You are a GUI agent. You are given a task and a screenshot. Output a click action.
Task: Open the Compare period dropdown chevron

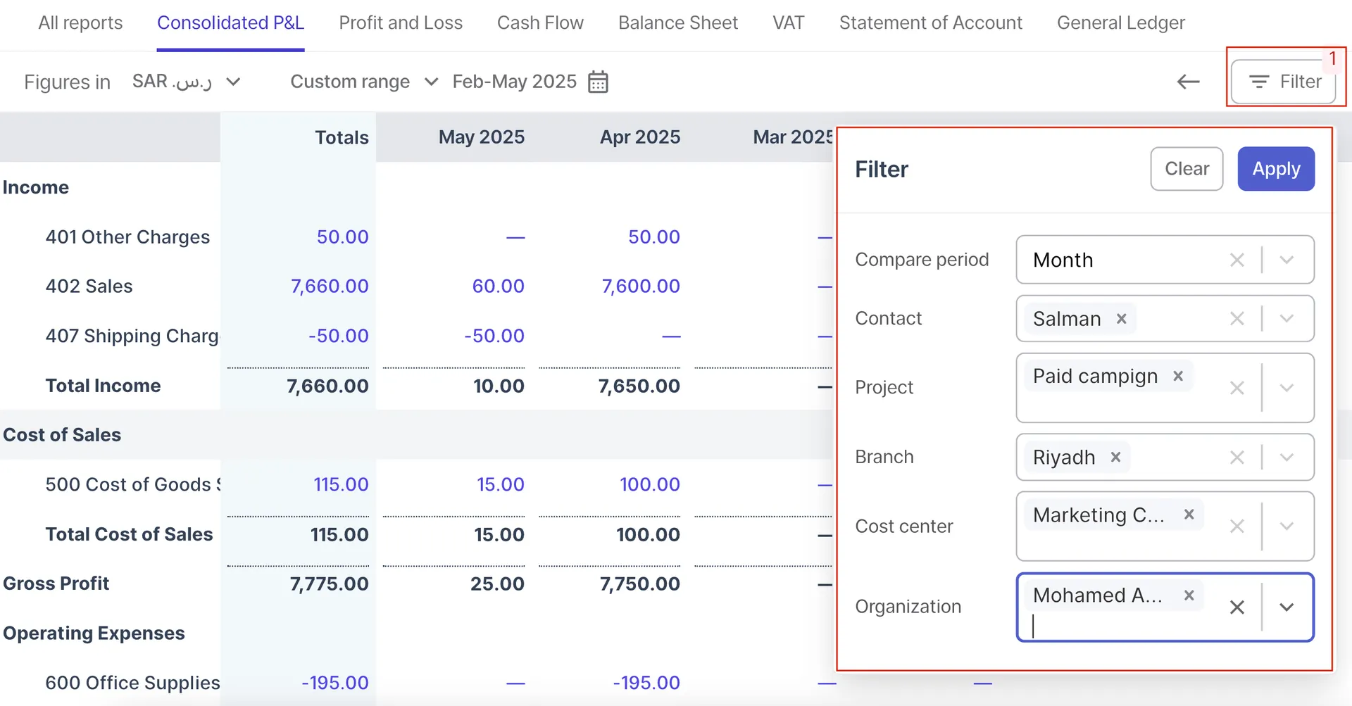[x=1288, y=260]
